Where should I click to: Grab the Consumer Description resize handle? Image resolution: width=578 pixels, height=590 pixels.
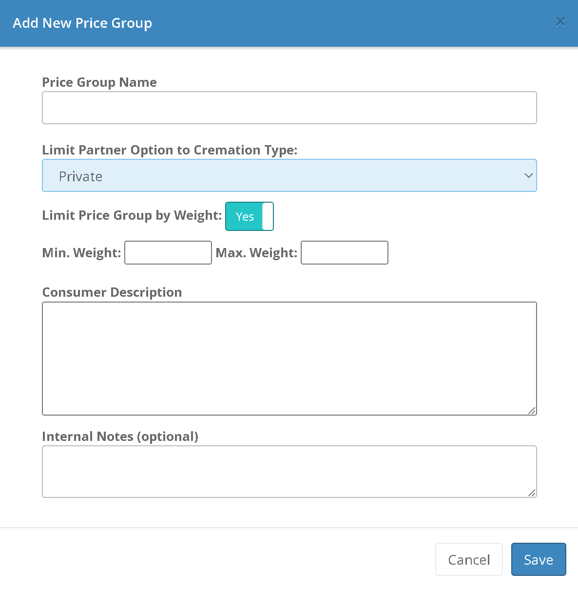coord(532,411)
